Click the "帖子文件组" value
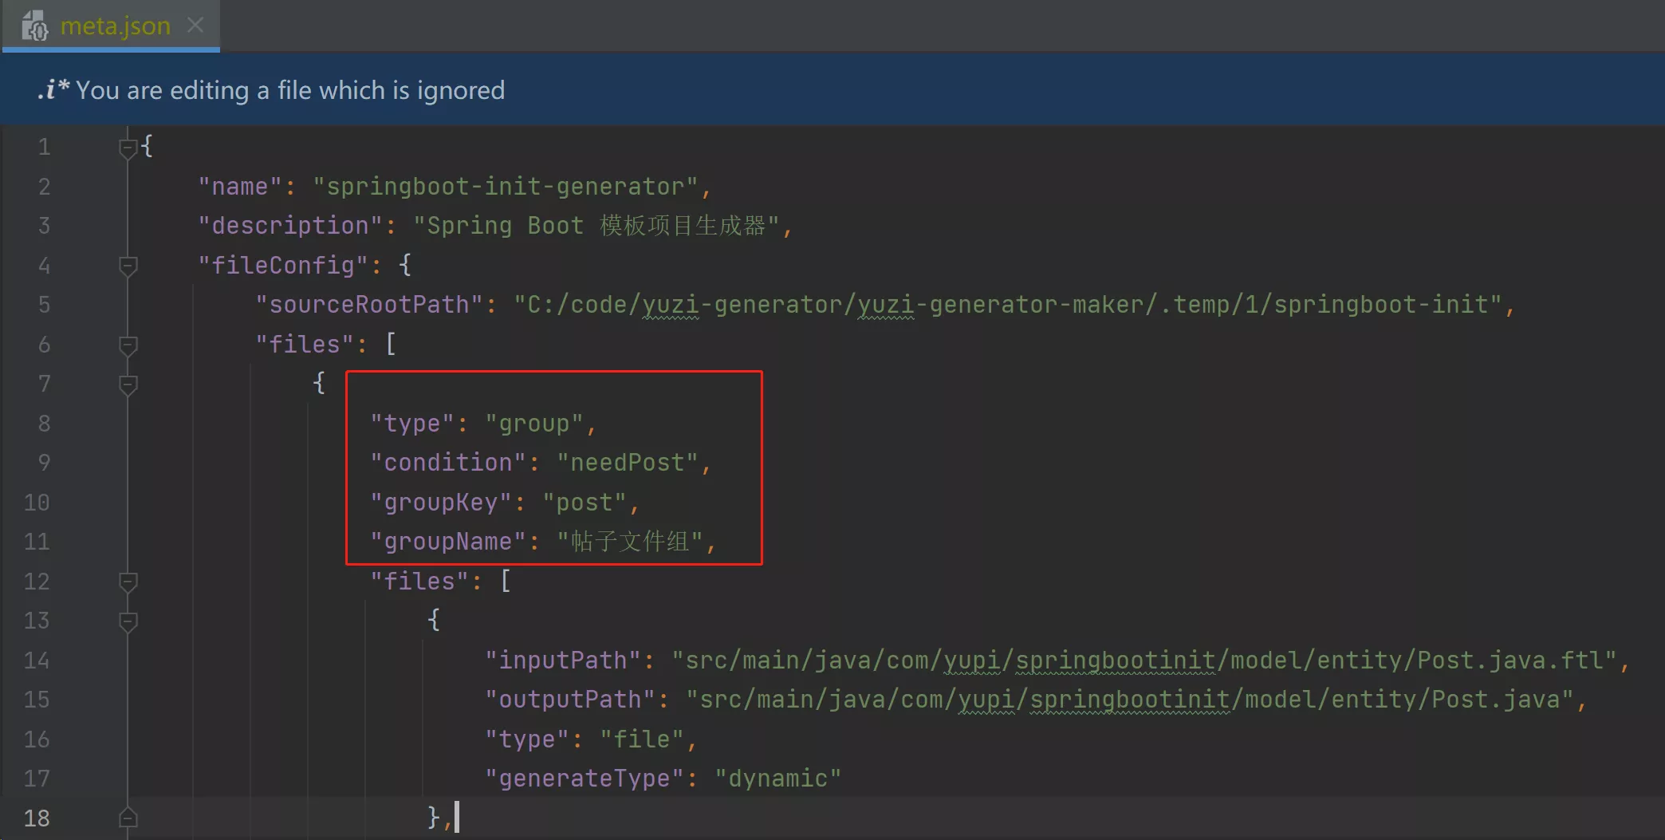The image size is (1665, 840). click(630, 542)
